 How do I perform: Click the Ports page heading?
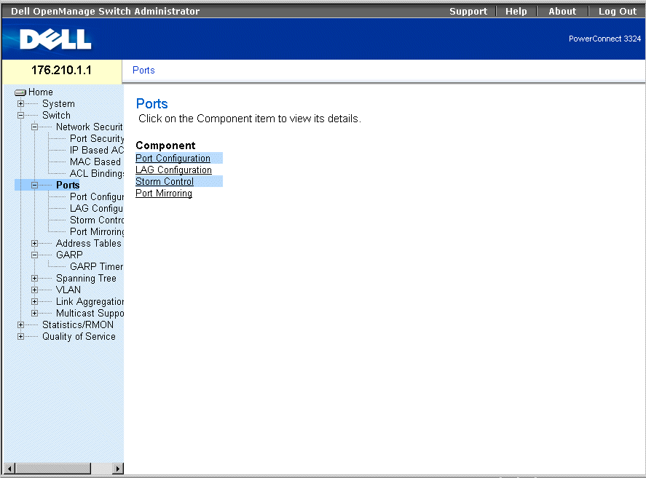[x=152, y=104]
